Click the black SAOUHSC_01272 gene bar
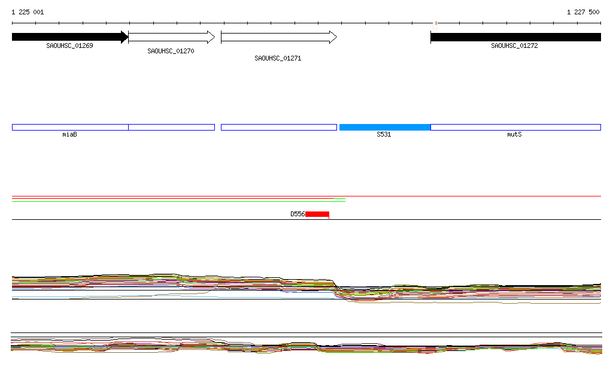Viewport: 613px width, 366px height. tap(515, 37)
